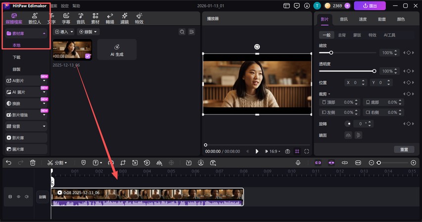Click the undo arrow in timeline toolbar

pos(8,163)
